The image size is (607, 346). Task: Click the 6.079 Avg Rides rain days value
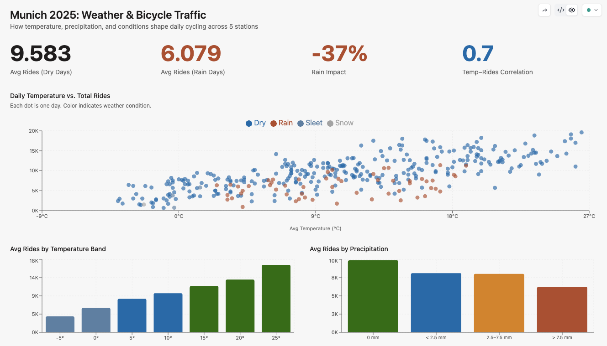(x=191, y=54)
